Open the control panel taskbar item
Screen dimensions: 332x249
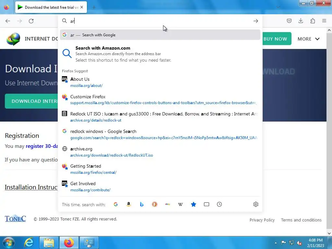click(89, 243)
